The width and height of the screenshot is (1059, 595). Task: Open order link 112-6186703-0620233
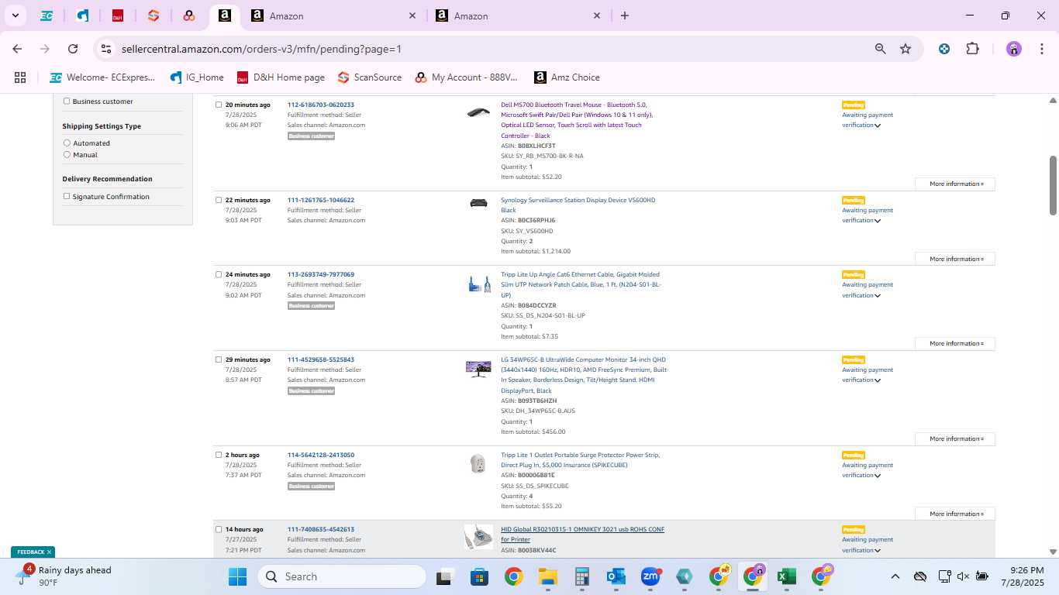pos(321,105)
